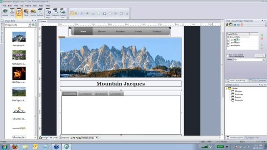Click the Events navigation button on the page
The height and width of the screenshot is (150, 267).
(x=139, y=32)
